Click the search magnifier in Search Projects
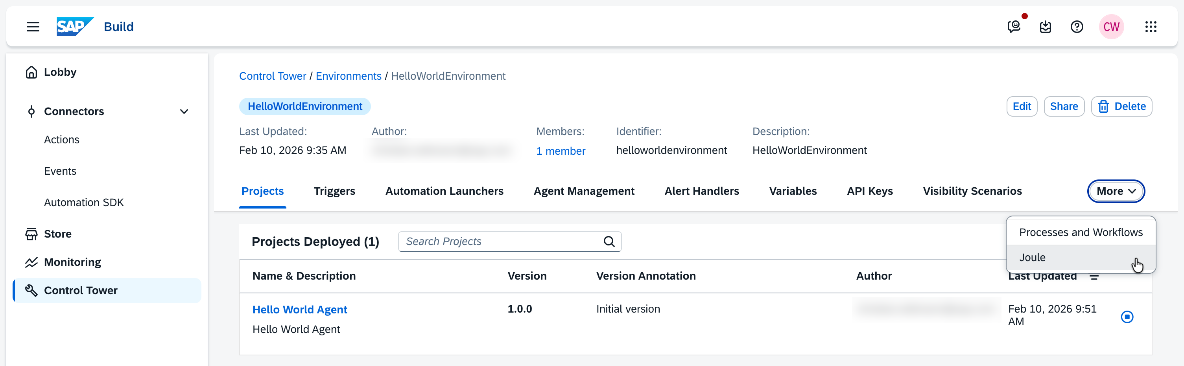Viewport: 1184px width, 366px height. (x=609, y=242)
